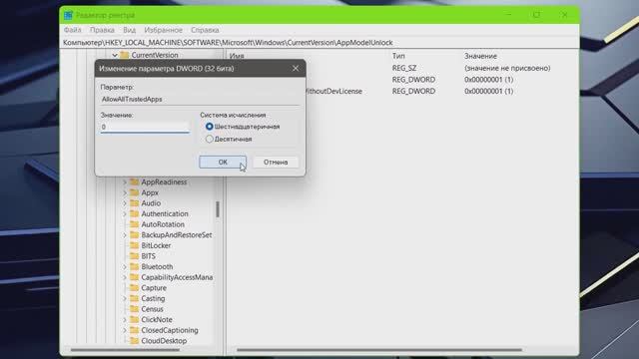Close the Registry Editor window
Image resolution: width=639 pixels, height=359 pixels.
click(x=564, y=15)
